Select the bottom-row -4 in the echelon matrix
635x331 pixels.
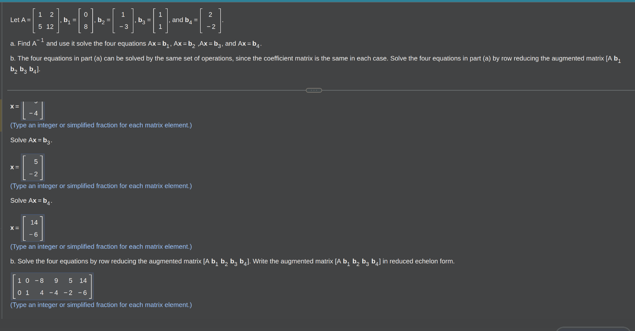54,293
